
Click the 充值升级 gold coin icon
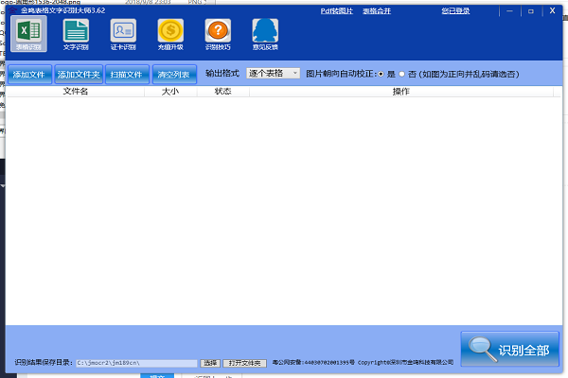click(170, 35)
